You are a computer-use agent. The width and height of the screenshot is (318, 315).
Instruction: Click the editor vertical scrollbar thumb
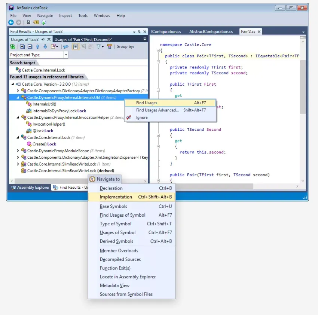(x=303, y=87)
